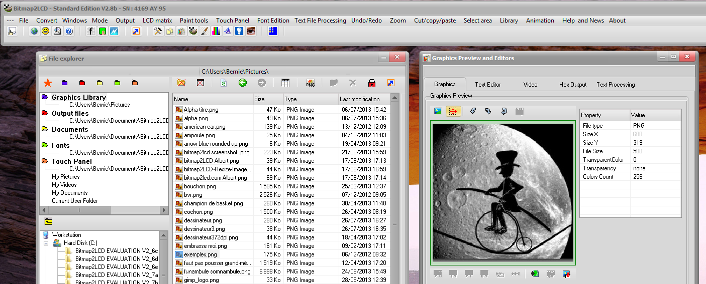Image resolution: width=706 pixels, height=284 pixels.
Task: Open the Font Edition menu
Action: point(273,21)
